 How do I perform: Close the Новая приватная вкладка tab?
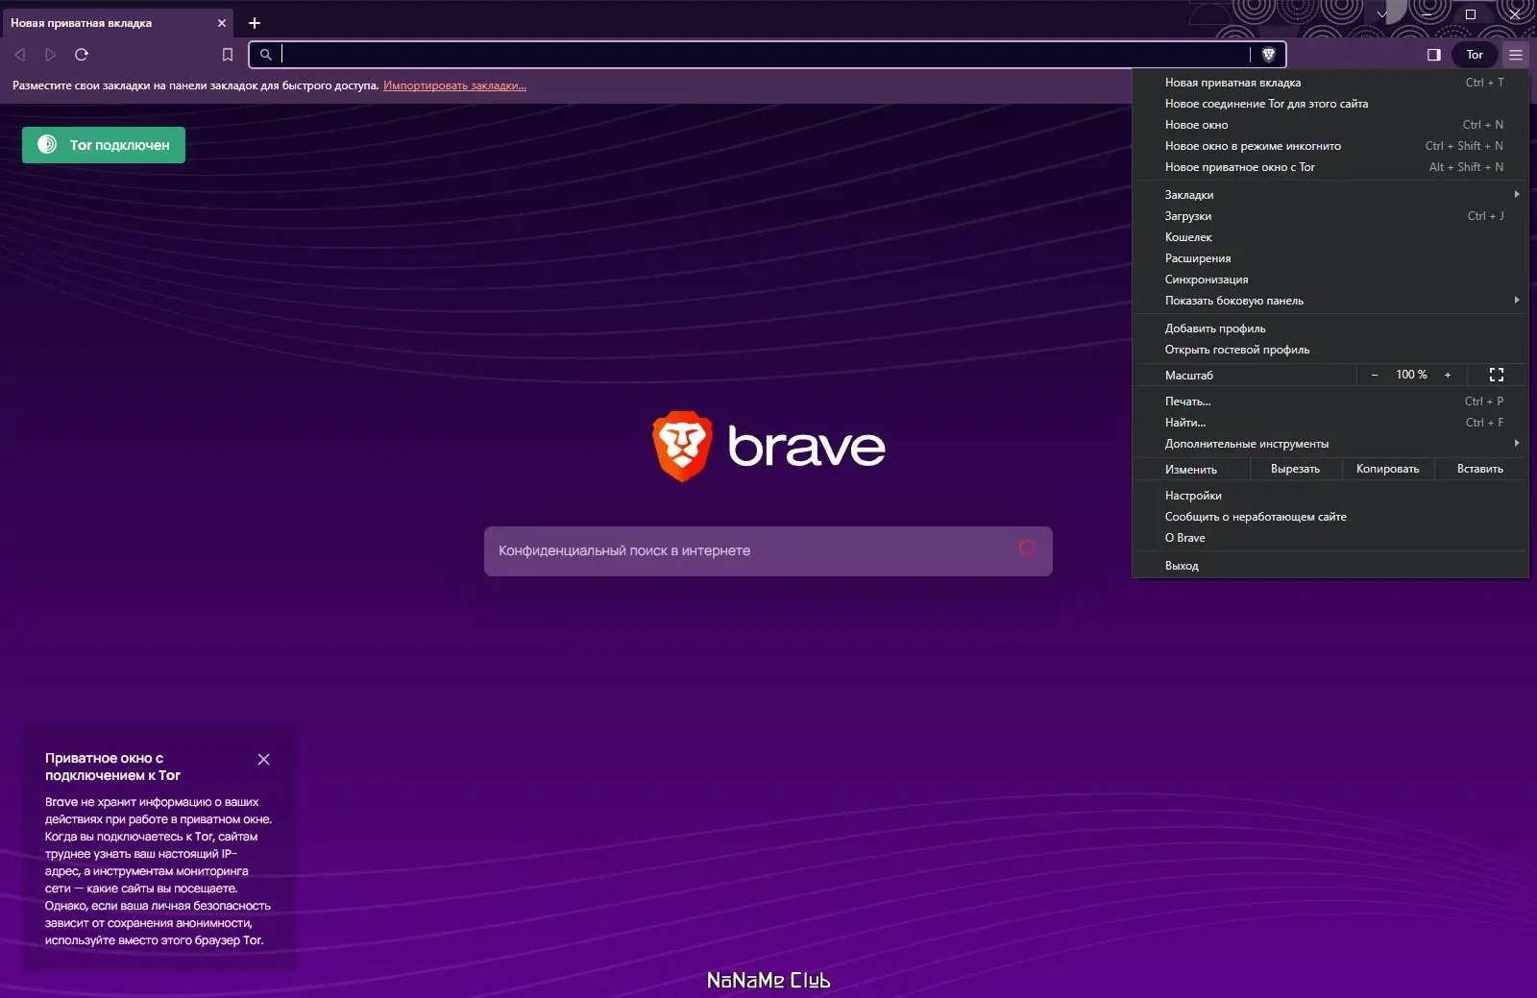tap(222, 23)
